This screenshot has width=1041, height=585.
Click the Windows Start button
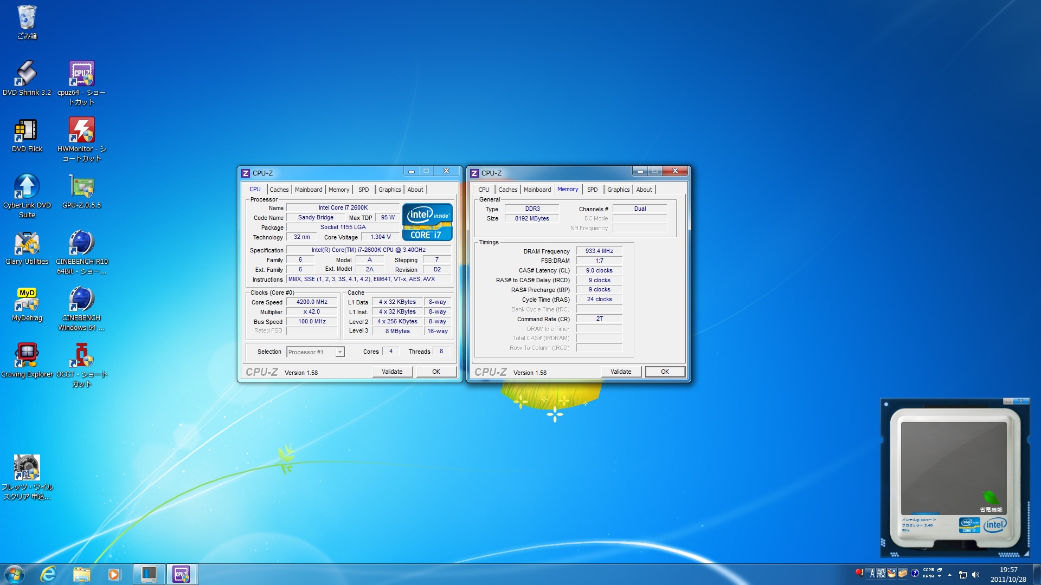(x=14, y=574)
